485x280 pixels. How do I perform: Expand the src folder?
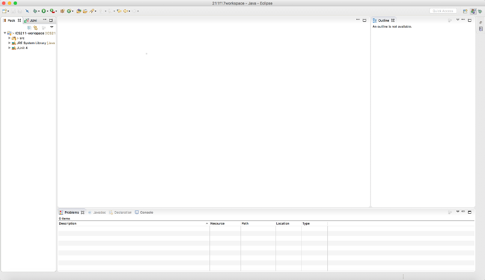[9, 38]
